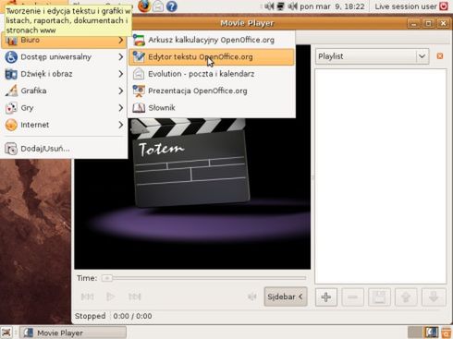Click the book icon beside Słownik
453x339 pixels.
point(139,108)
